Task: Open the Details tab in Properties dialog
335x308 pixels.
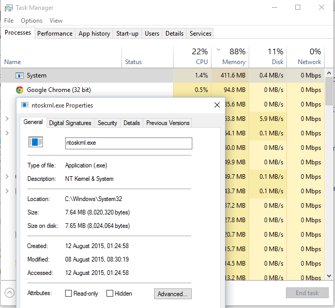Action: 132,123
